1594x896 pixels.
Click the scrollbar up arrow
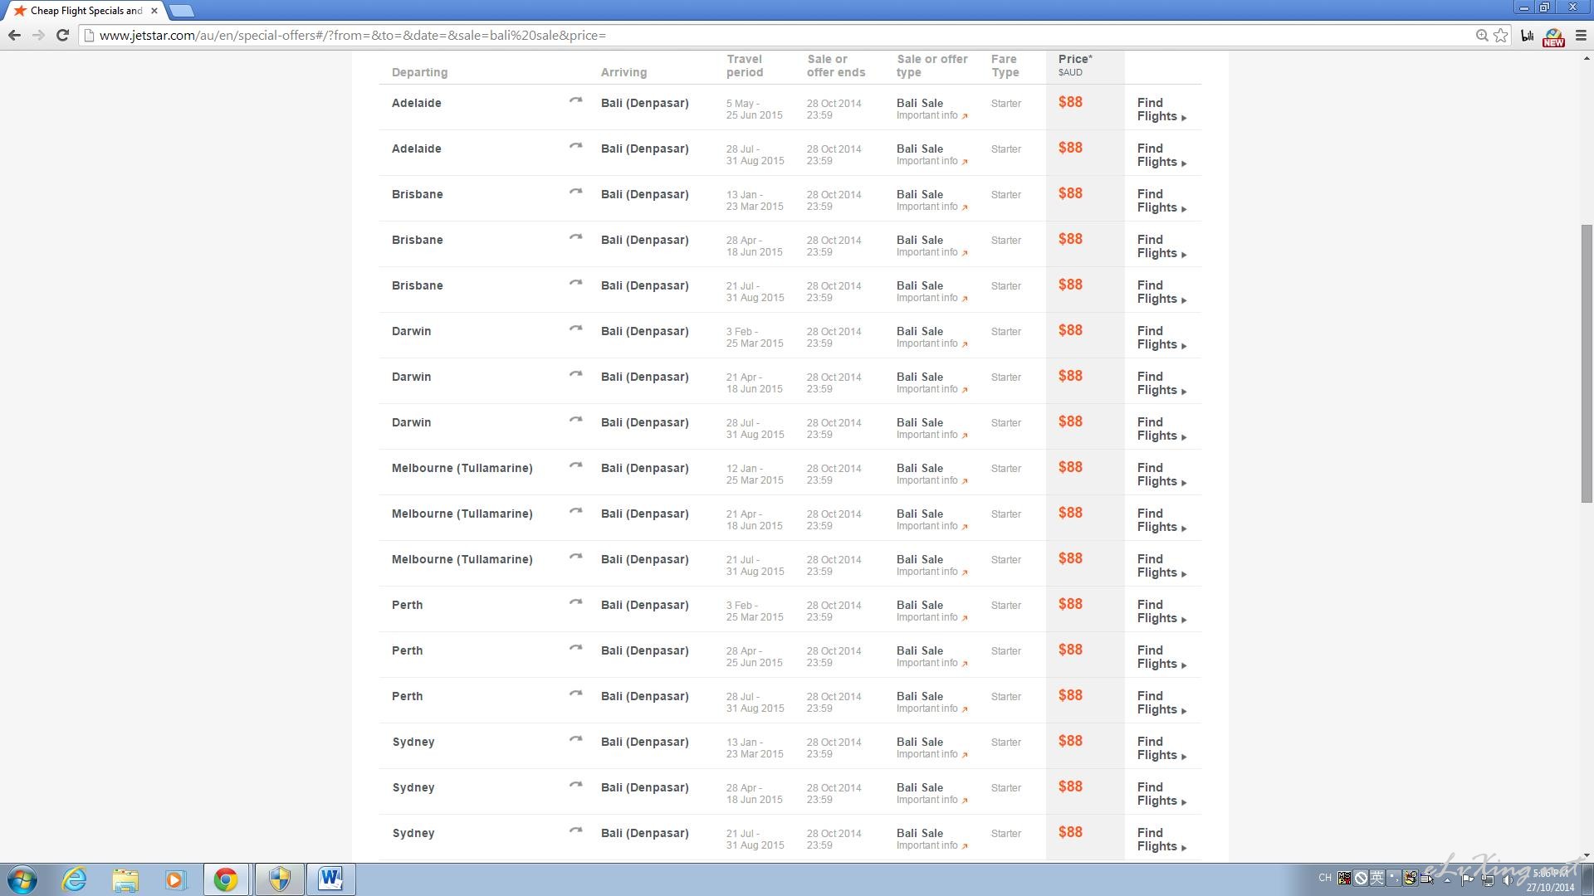(1587, 58)
